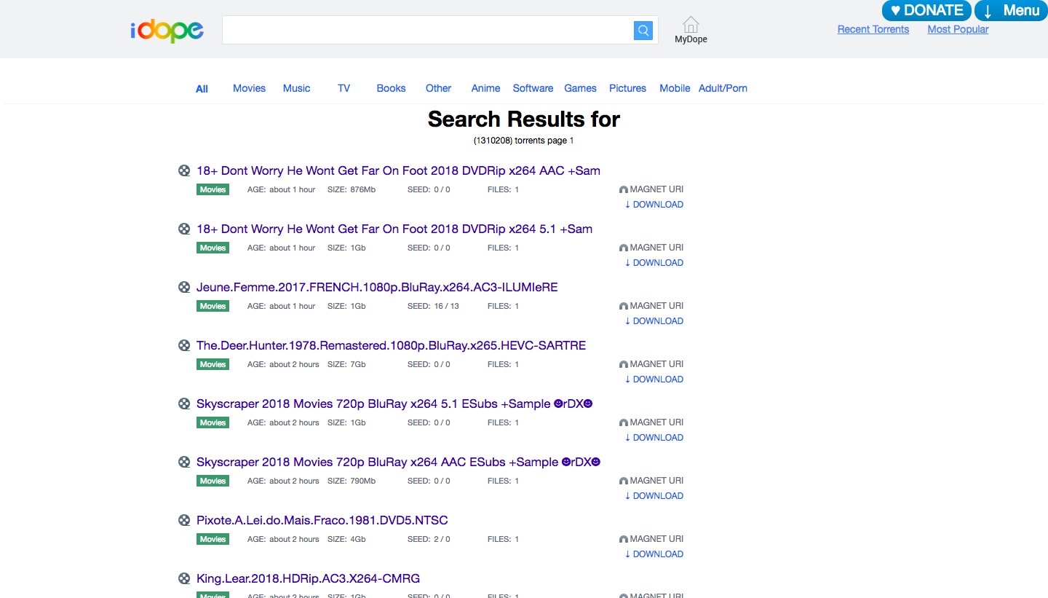Switch to the Anime category tab

coord(485,88)
